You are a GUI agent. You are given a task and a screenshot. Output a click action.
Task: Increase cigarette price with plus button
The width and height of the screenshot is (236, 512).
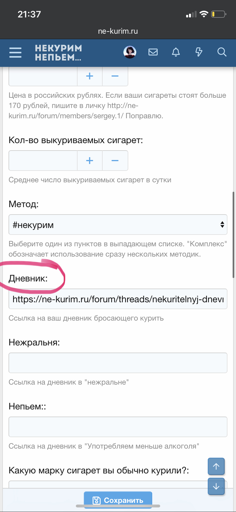pos(90,76)
